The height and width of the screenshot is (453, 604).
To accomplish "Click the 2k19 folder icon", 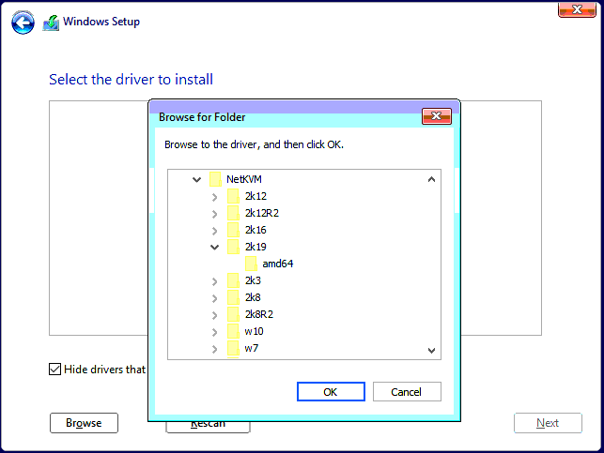I will coord(233,247).
